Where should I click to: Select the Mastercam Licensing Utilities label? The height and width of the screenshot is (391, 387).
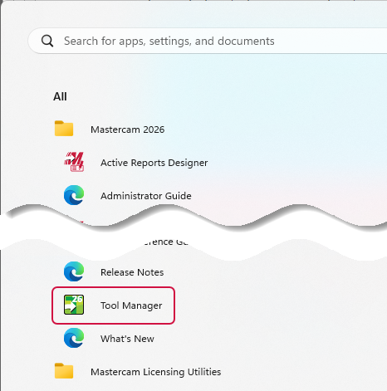pyautogui.click(x=156, y=372)
